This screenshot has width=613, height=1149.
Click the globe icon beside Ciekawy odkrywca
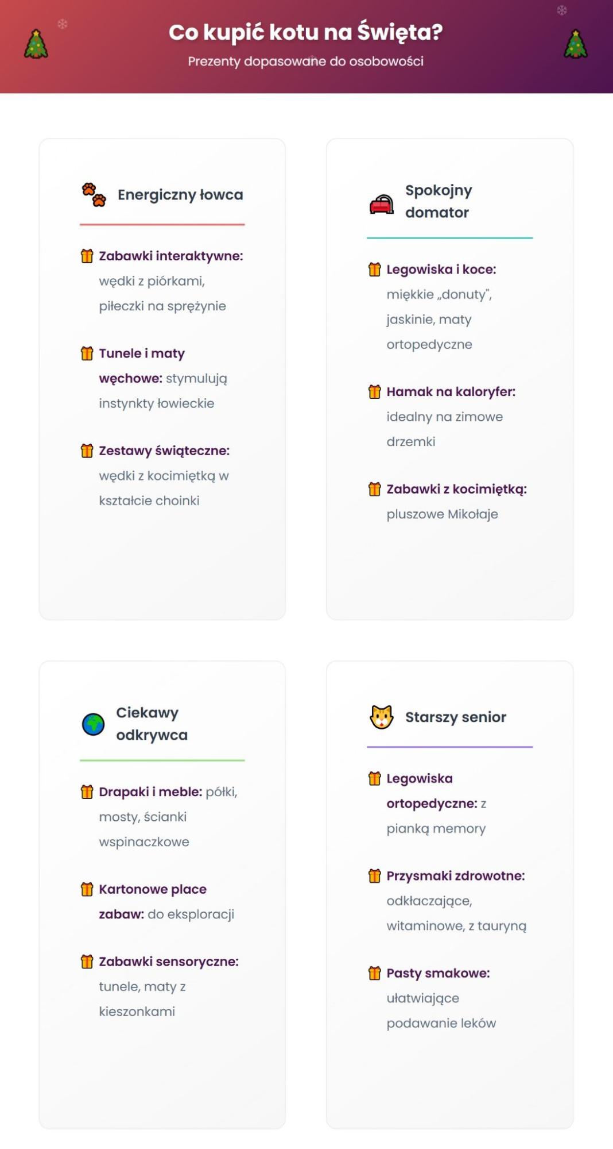[93, 724]
